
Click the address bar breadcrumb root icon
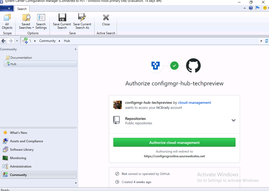tap(25, 41)
